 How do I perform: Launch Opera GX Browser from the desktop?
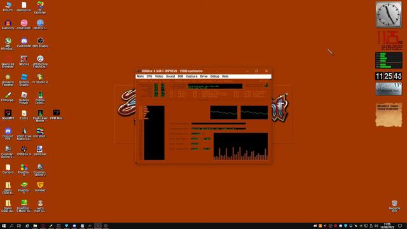[x=8, y=62]
